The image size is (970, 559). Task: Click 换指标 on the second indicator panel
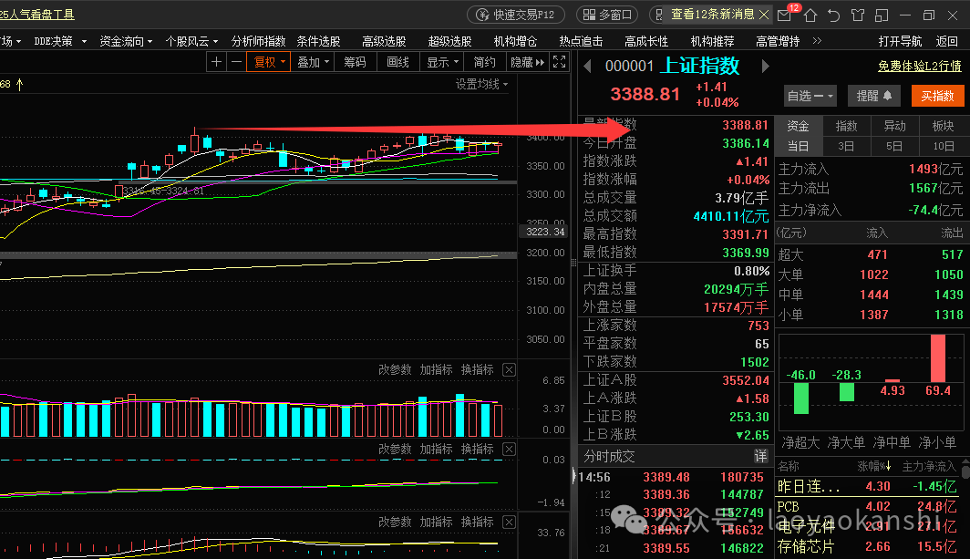coord(477,449)
